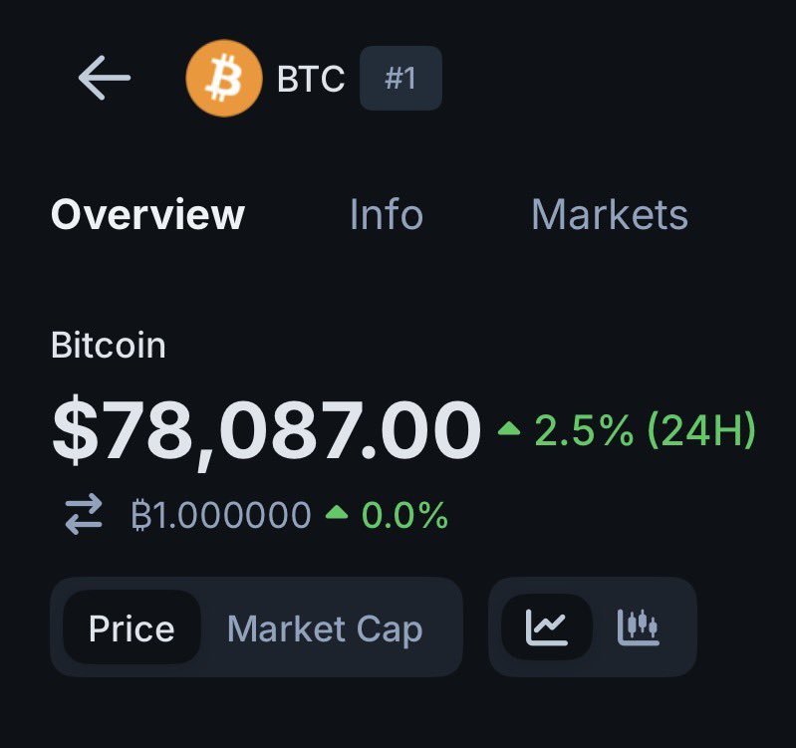Click the 2.5% (24H) change label
The width and height of the screenshot is (796, 748).
click(x=645, y=430)
